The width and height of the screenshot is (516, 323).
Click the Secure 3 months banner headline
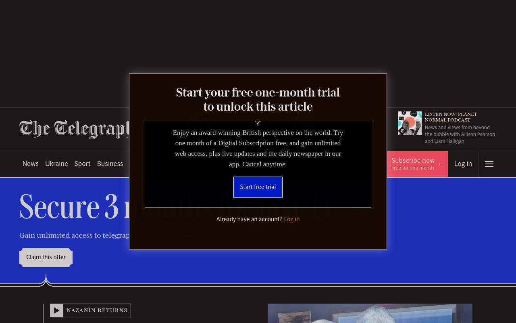point(74,207)
